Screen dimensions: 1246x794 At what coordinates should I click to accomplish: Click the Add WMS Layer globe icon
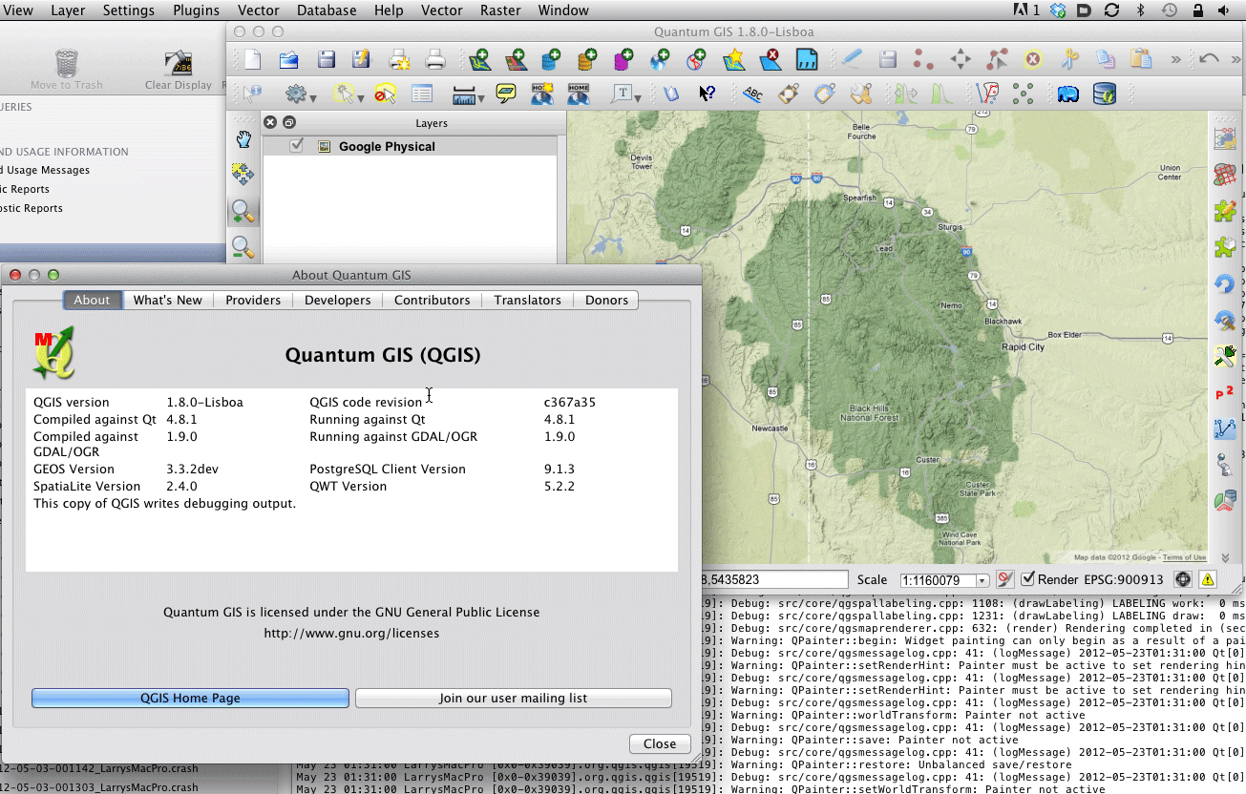click(660, 60)
